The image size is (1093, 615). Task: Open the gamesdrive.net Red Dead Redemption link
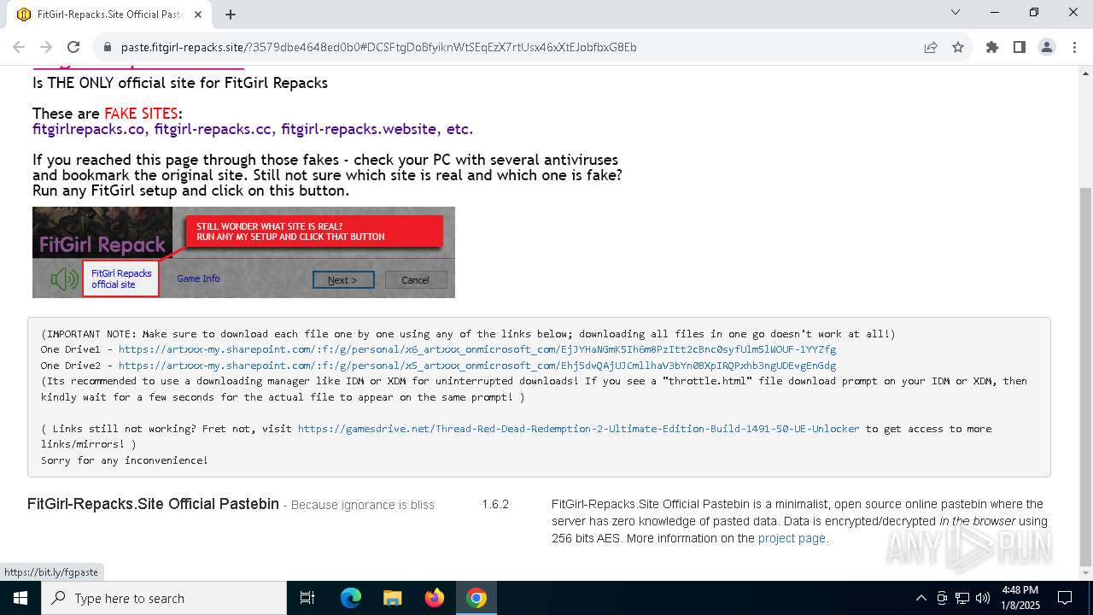[x=578, y=428]
